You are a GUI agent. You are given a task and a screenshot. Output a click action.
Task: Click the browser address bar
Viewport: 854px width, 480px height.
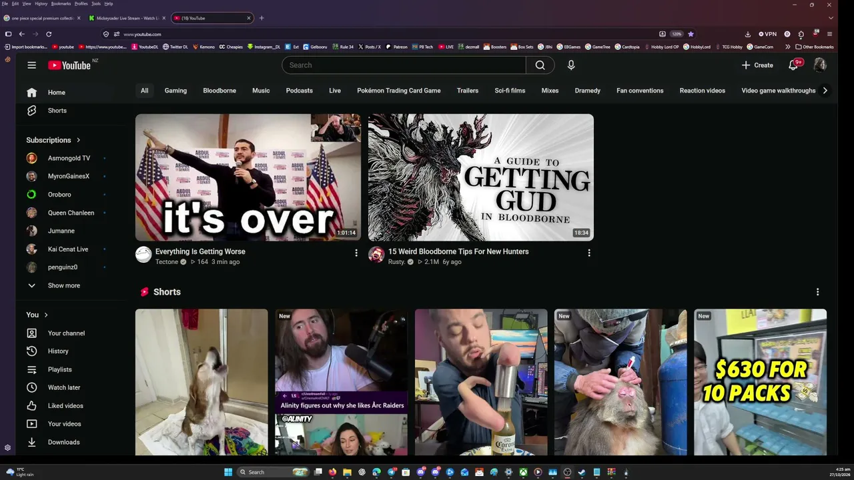(x=380, y=34)
